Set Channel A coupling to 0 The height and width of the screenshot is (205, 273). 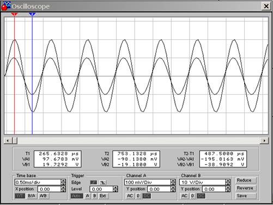pyautogui.click(x=138, y=196)
